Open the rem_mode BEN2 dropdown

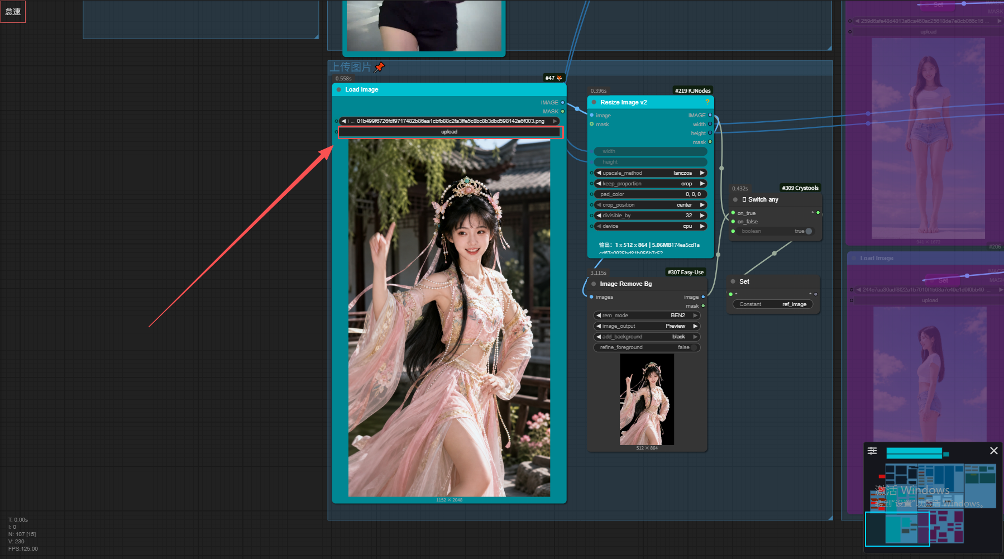(647, 316)
